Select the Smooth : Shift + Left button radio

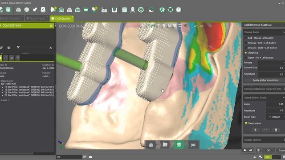click(x=246, y=48)
